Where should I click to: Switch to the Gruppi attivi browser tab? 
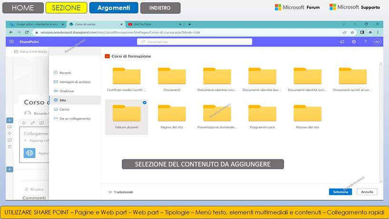[x=36, y=24]
